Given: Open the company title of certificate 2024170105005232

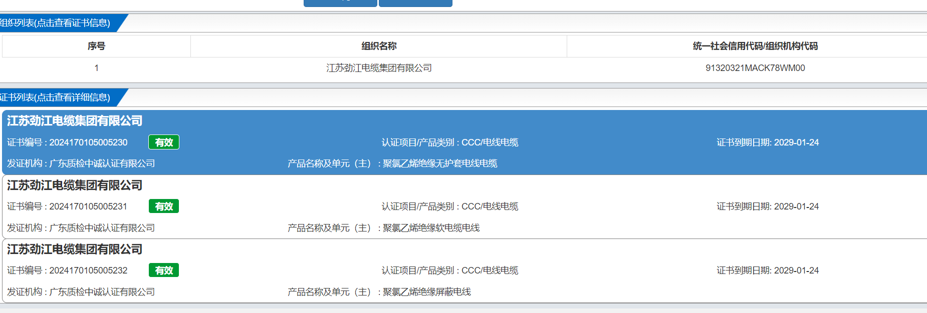Looking at the screenshot, I should coord(75,249).
